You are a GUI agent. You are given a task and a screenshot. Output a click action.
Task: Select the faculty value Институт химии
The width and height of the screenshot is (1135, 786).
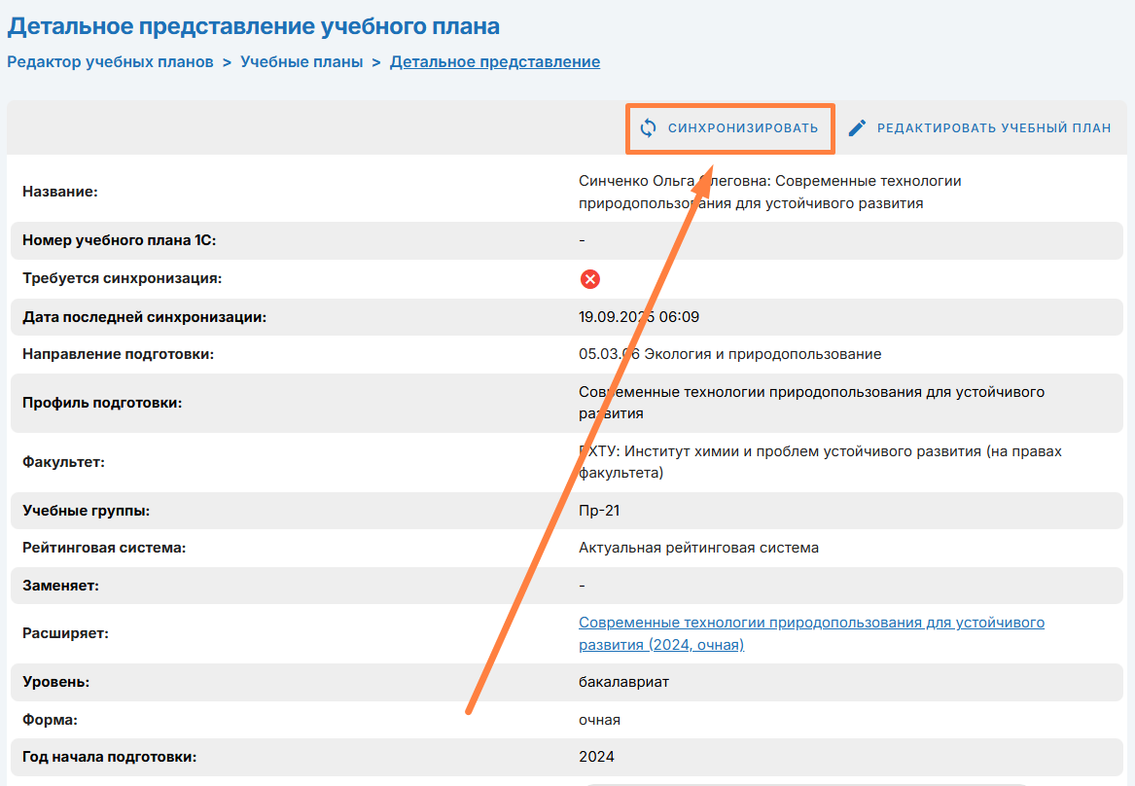820,462
